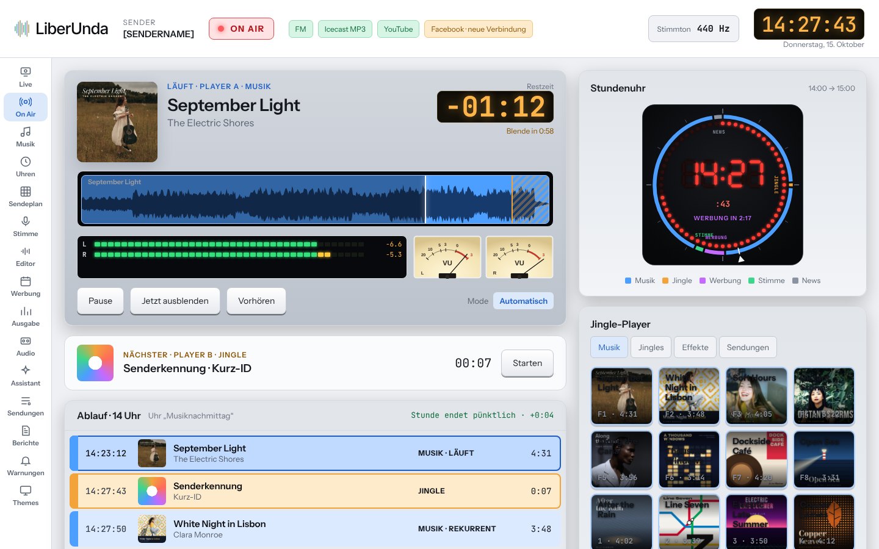879x549 pixels.
Task: Trigger the Dockside Café cart thumbnail
Action: point(756,459)
